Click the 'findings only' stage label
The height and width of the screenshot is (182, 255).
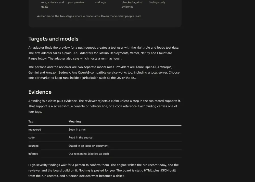tap(157, 2)
